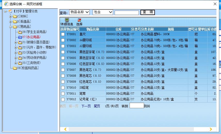Click the folder icon for C[材料]
Screen dimensions: 221x134
15,17
